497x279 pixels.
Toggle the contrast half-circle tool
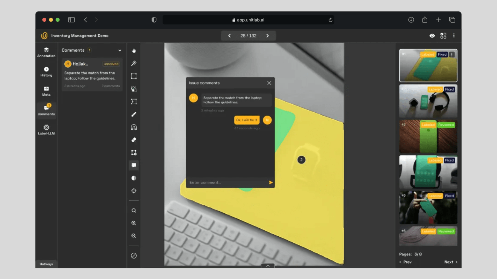[134, 178]
